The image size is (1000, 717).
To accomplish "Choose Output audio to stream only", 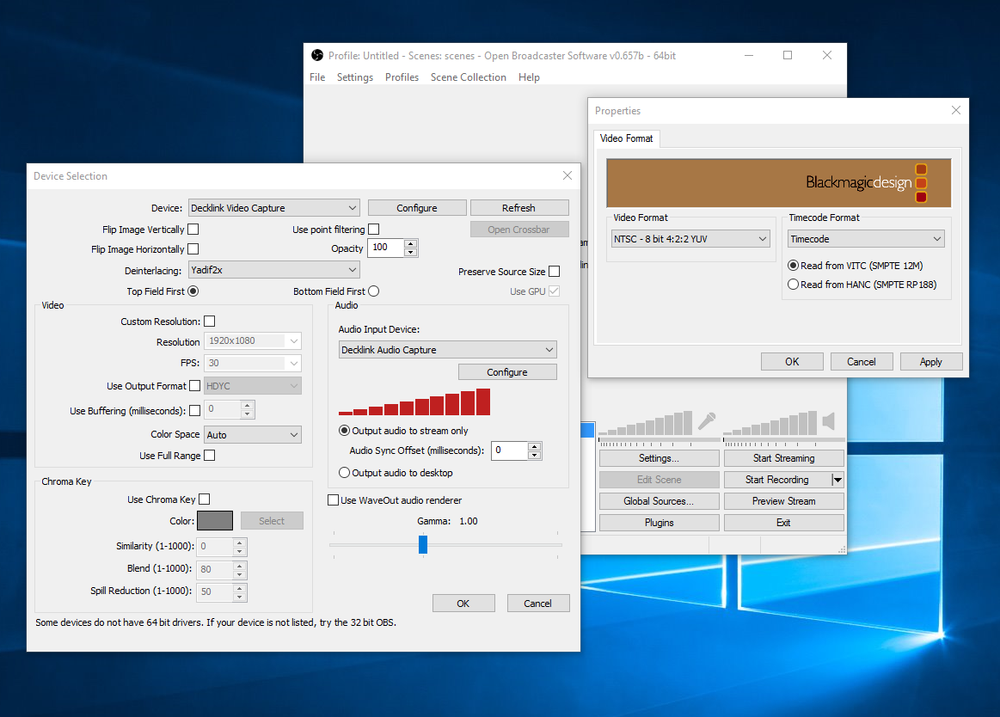I will coord(345,431).
